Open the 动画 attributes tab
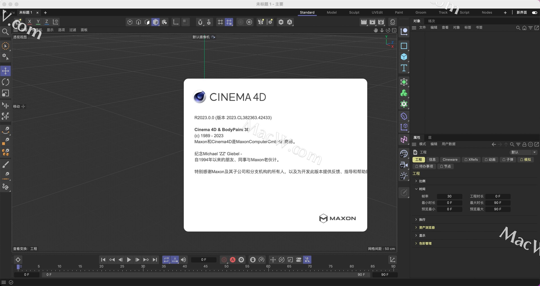540x286 pixels. point(490,160)
